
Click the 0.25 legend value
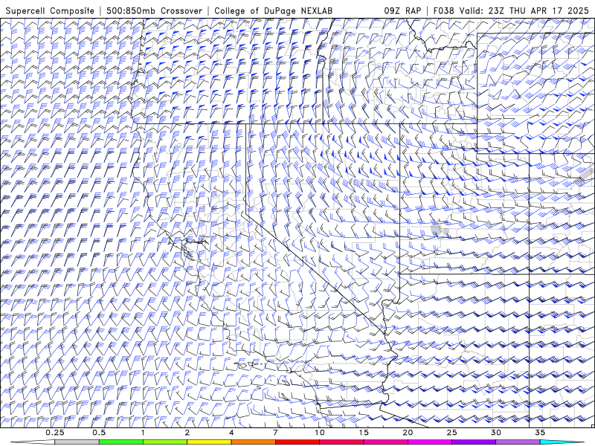(x=55, y=433)
